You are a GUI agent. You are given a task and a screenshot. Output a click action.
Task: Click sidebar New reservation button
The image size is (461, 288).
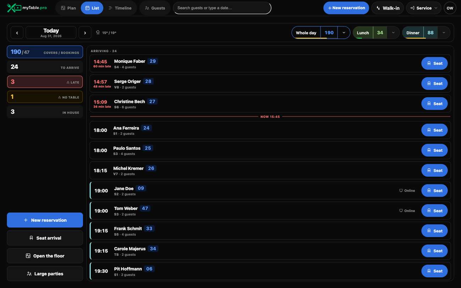pyautogui.click(x=45, y=220)
